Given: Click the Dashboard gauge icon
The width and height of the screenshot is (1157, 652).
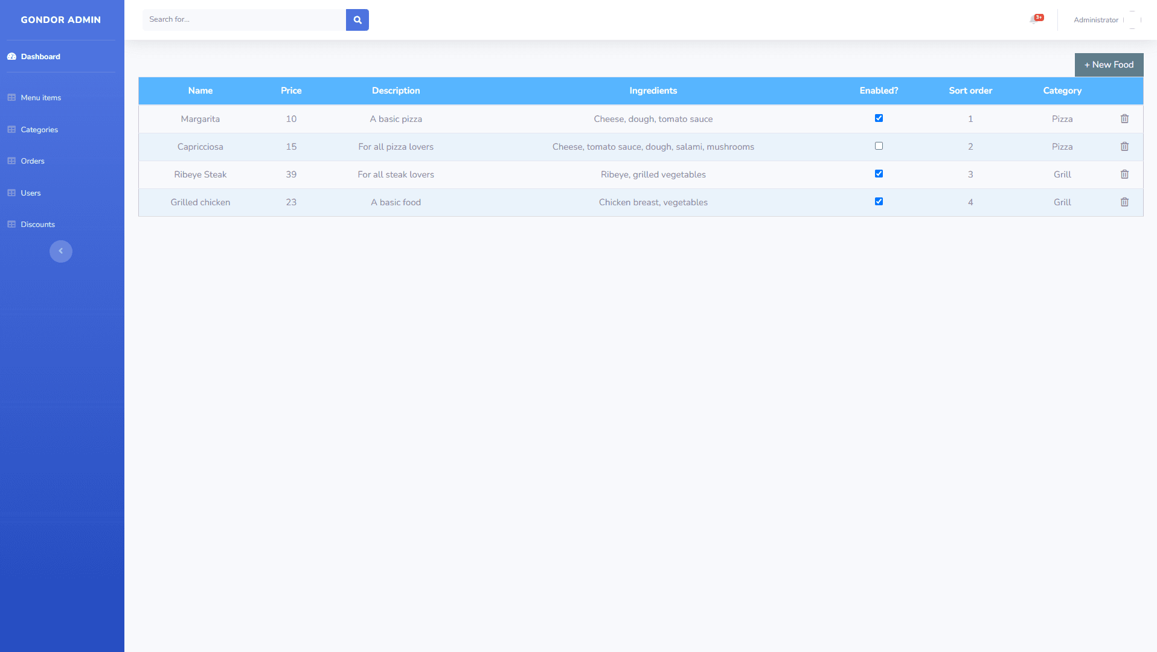Looking at the screenshot, I should pos(11,57).
